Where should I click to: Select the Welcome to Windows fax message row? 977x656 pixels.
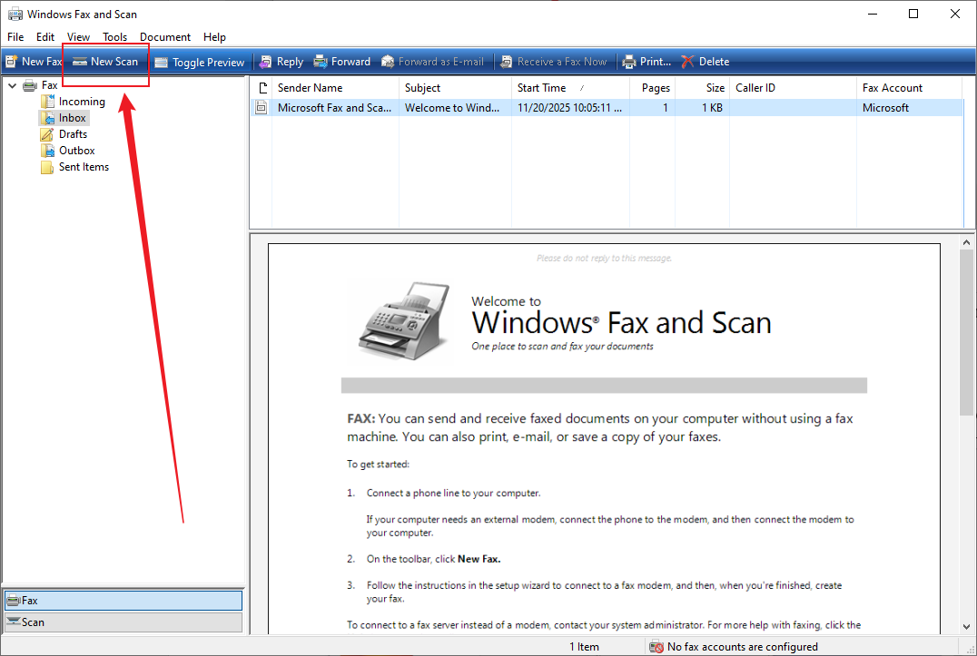[x=454, y=107]
